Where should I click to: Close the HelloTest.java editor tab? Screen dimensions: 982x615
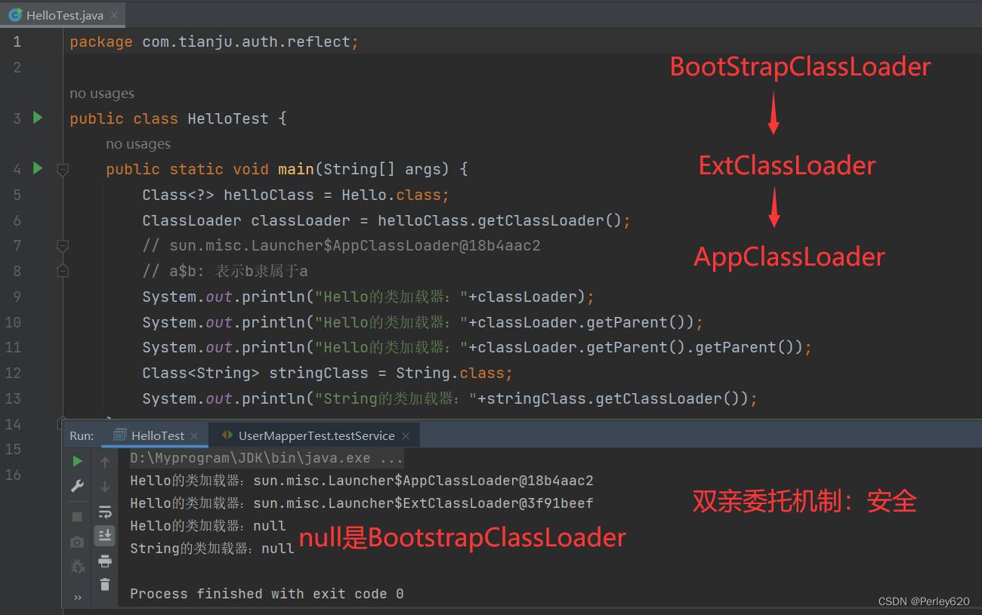coord(113,15)
